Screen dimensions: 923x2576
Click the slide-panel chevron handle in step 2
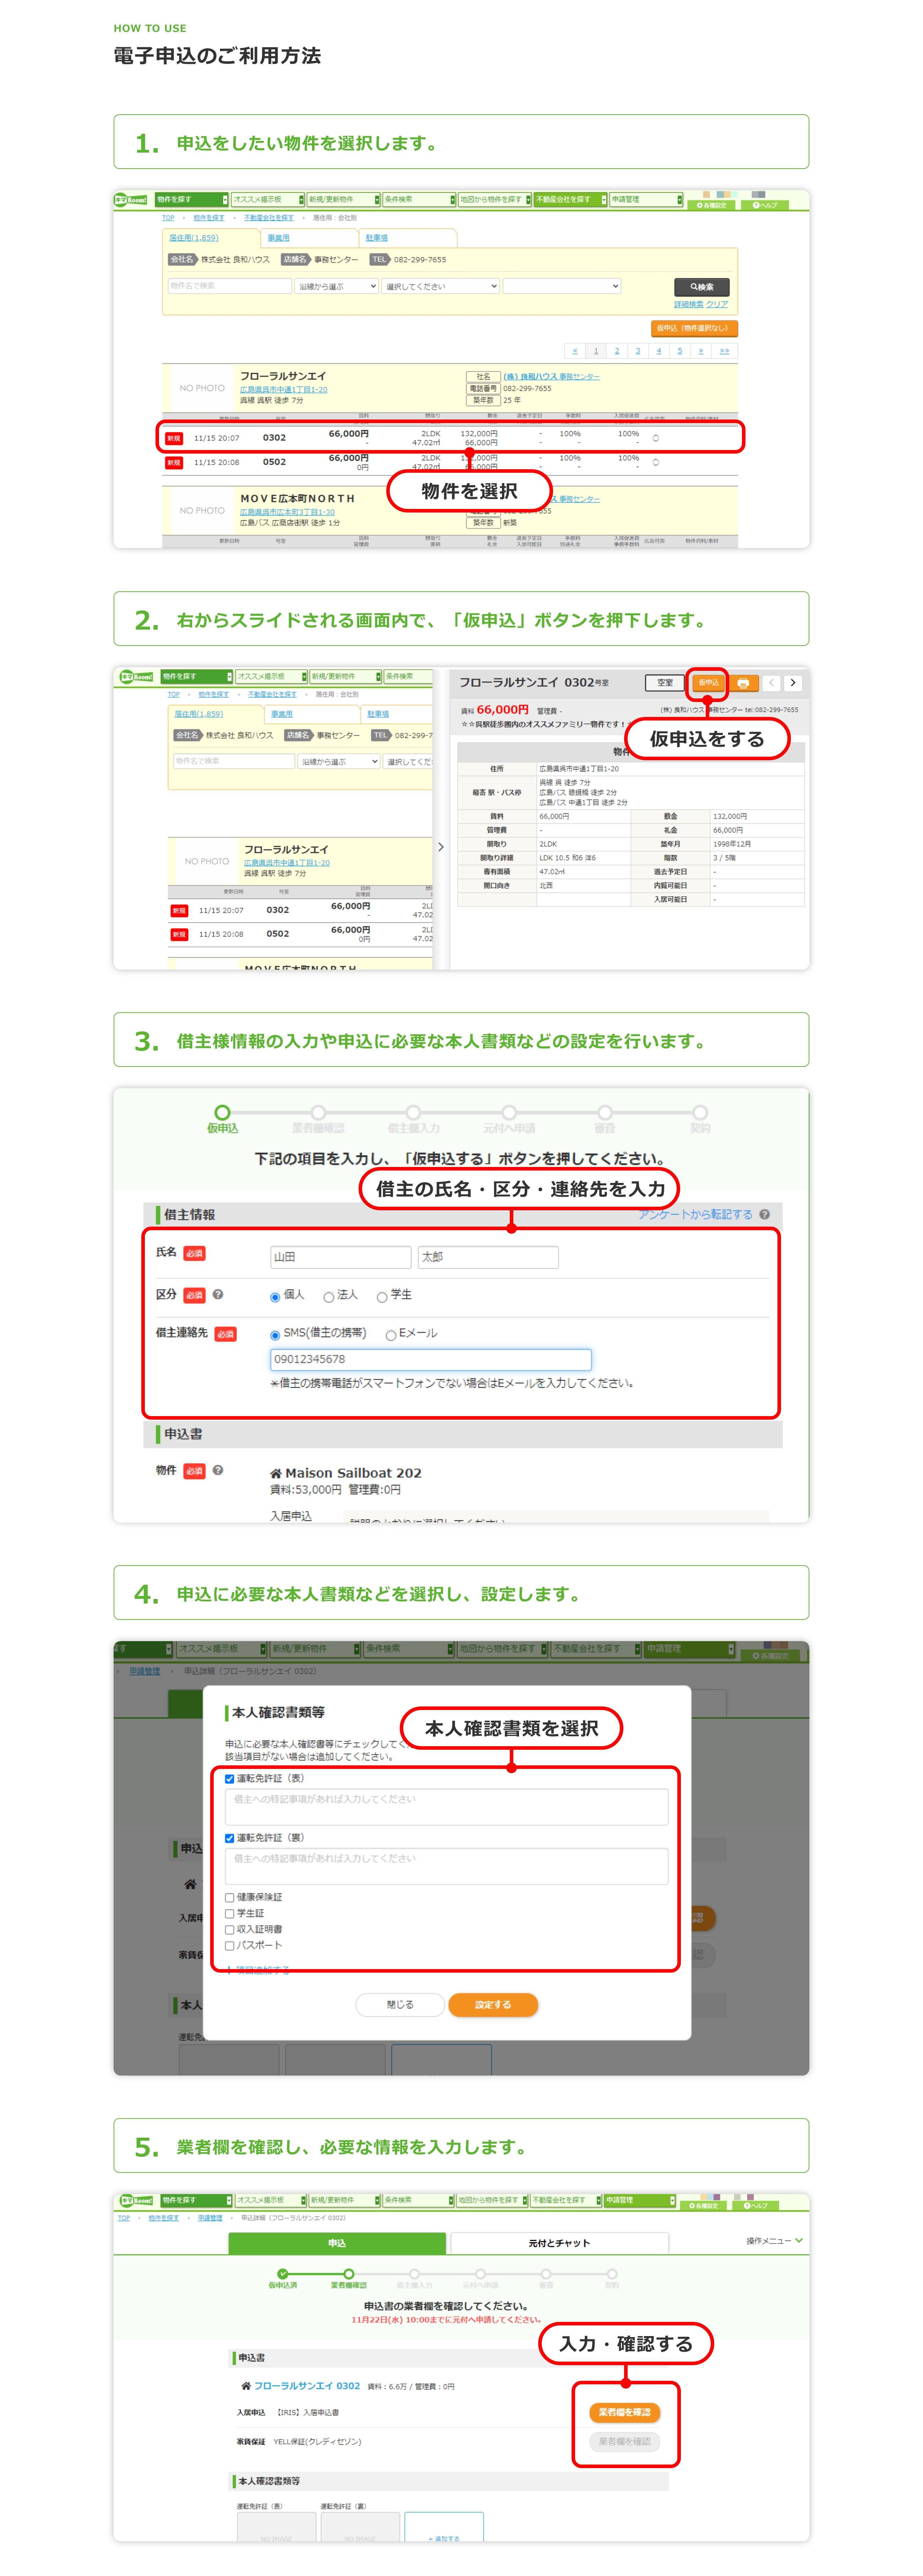click(x=441, y=847)
